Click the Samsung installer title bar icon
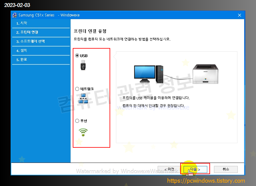This screenshot has height=186, width=256. pyautogui.click(x=15, y=15)
